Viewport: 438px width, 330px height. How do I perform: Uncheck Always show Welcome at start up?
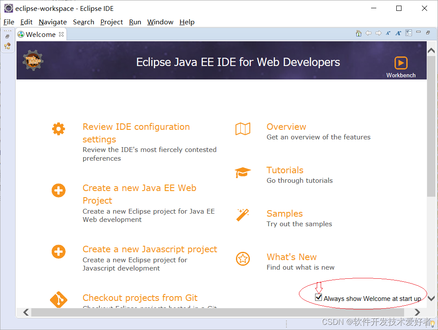click(x=319, y=297)
